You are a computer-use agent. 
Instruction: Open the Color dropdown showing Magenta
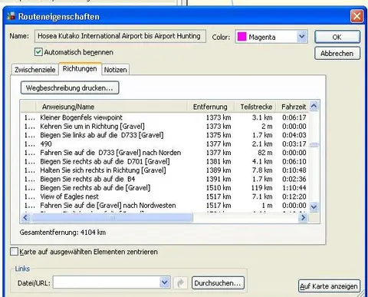[x=302, y=37]
